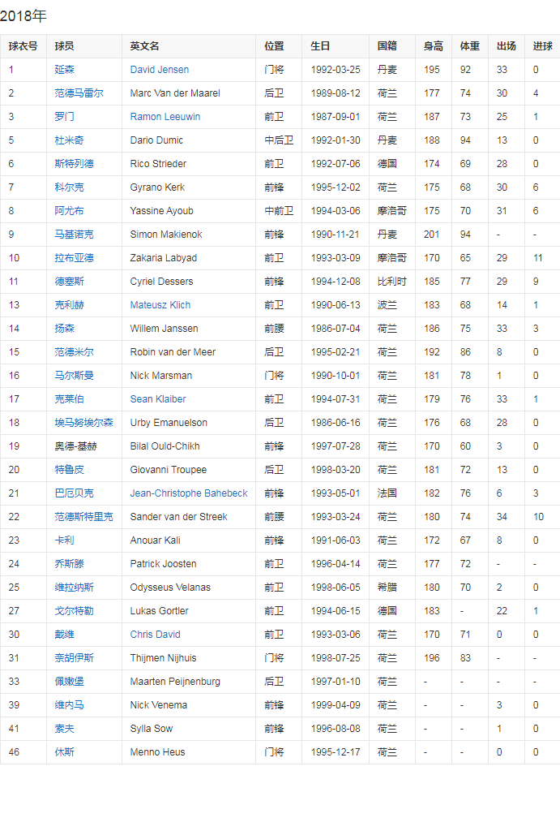Click the 索夫 player link
560x818 pixels.
(64, 729)
